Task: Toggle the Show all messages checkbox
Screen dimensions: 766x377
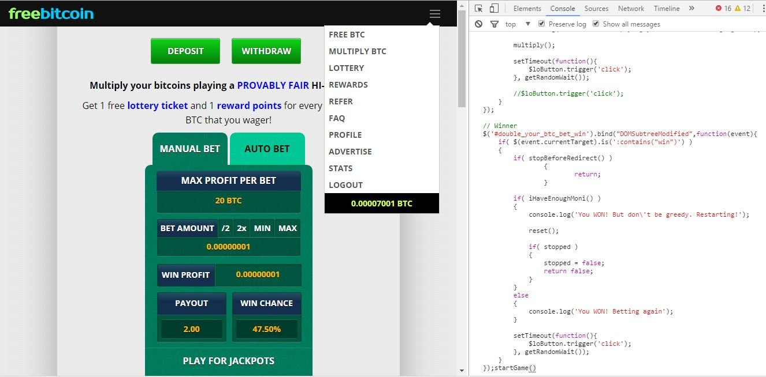Action: pos(596,24)
